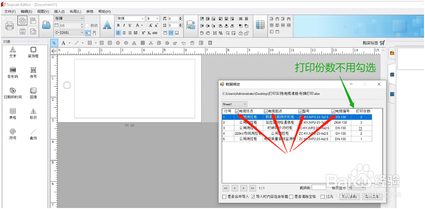Click the shopping cart buy labels icon
The height and width of the screenshot is (209, 425).
[382, 43]
